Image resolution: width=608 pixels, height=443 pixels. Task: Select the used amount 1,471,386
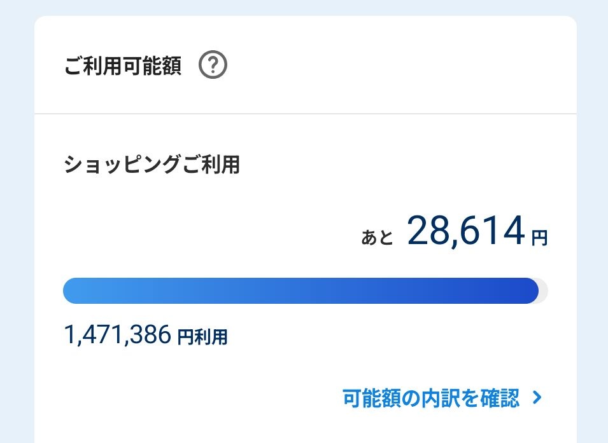[118, 334]
